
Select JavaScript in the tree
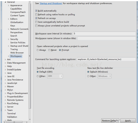point(12,83)
